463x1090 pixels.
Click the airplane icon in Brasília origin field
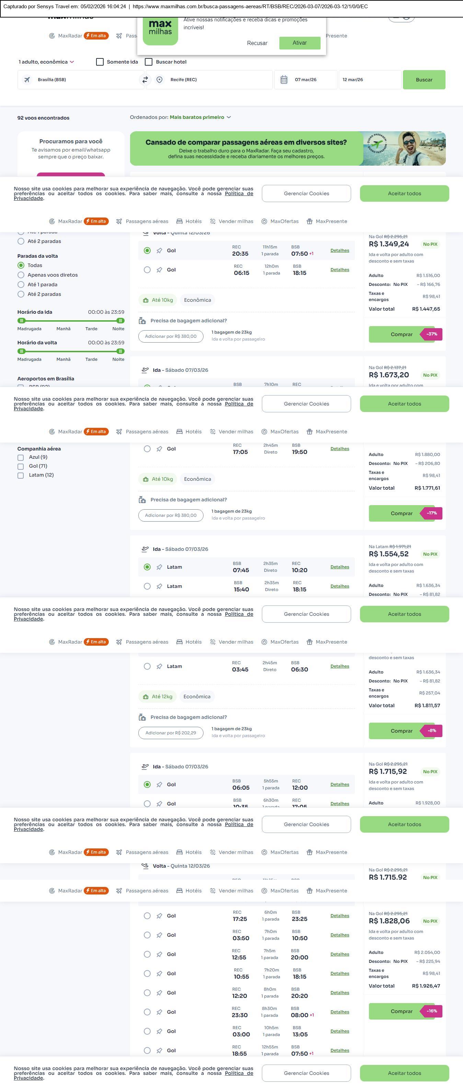27,79
